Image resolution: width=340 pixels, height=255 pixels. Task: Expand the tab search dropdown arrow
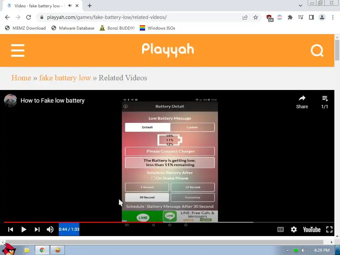(x=300, y=6)
